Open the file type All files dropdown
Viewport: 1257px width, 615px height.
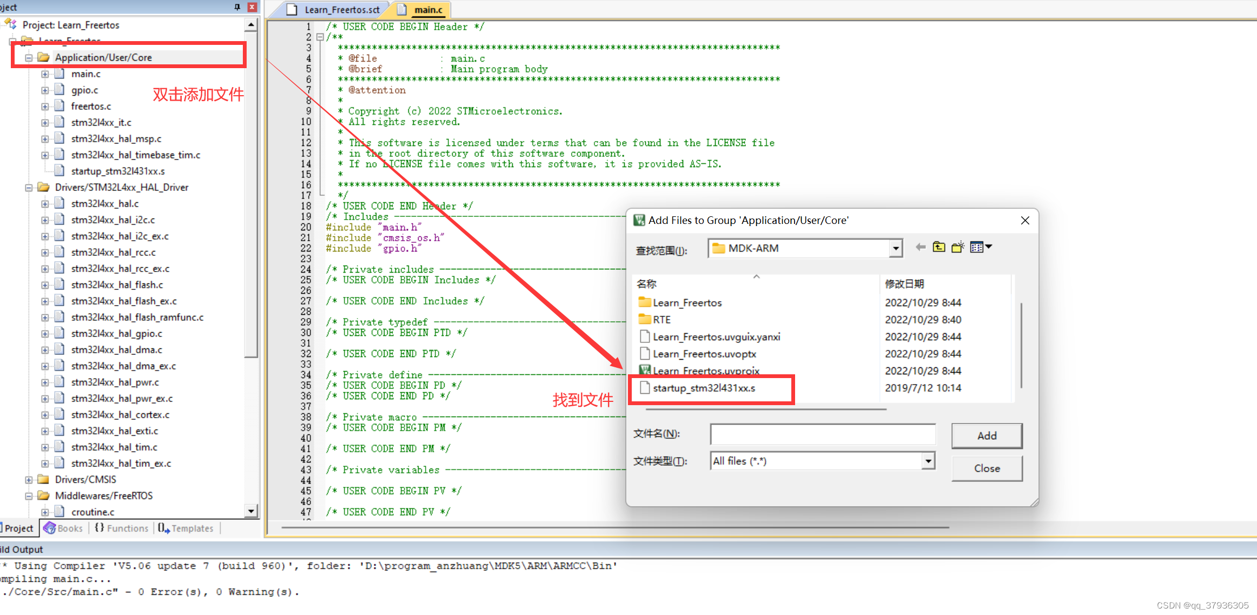(x=928, y=461)
